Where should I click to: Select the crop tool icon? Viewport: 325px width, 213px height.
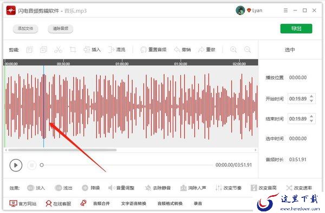(73, 50)
